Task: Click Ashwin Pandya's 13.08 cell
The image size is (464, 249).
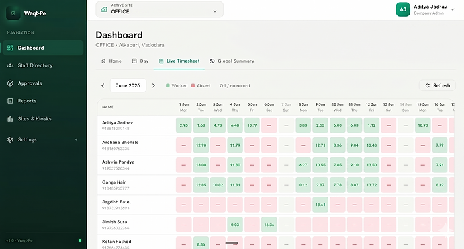Action: pos(201,165)
